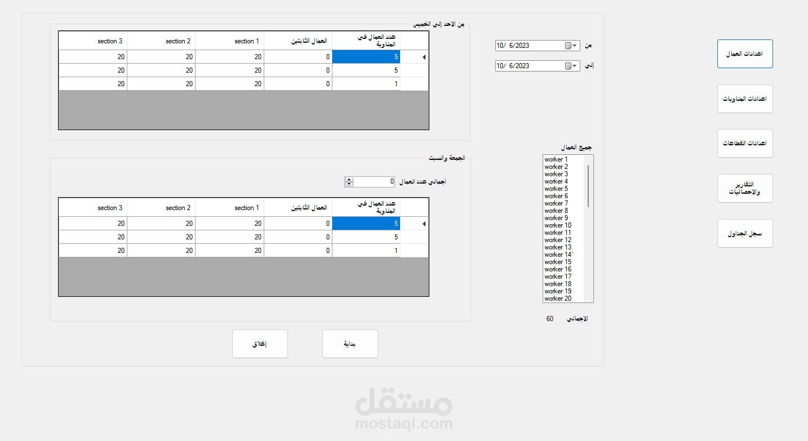The image size is (808, 441).
Task: Select worker 1 in the workers list
Action: pos(556,159)
